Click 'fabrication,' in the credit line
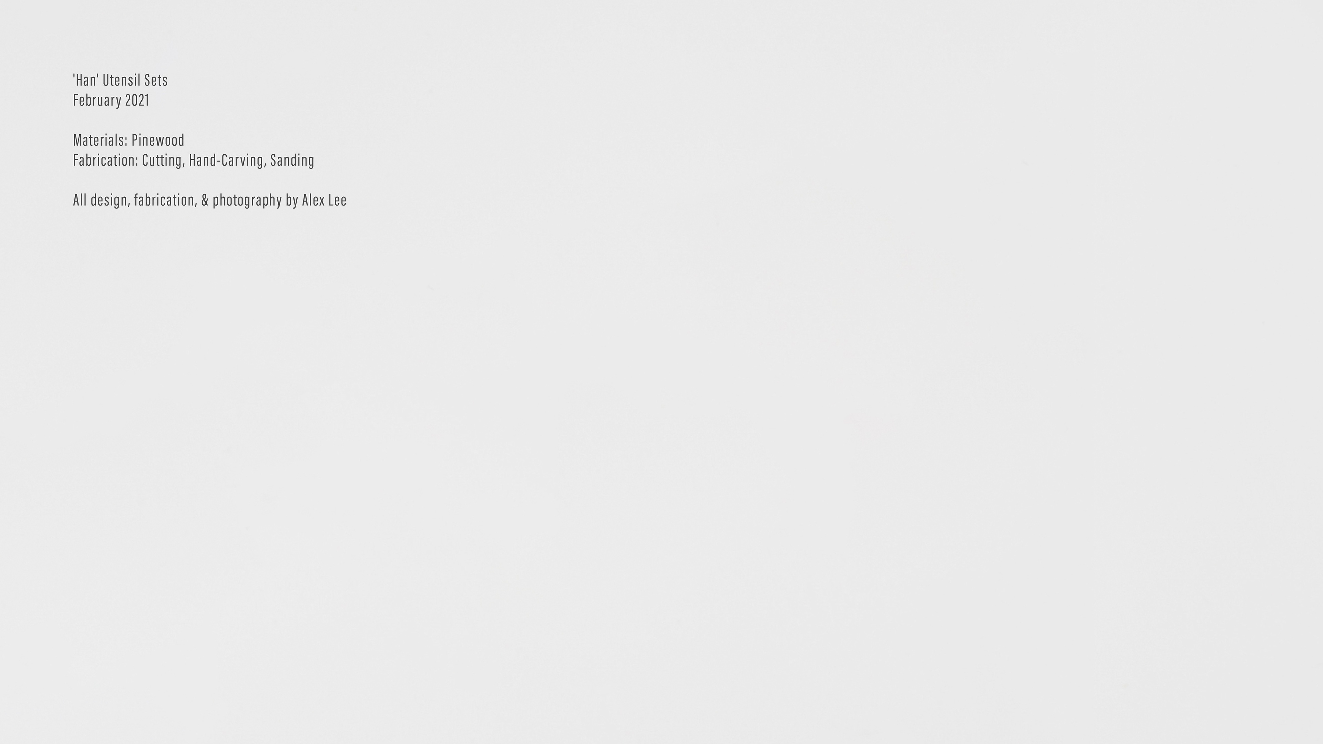 pyautogui.click(x=165, y=201)
